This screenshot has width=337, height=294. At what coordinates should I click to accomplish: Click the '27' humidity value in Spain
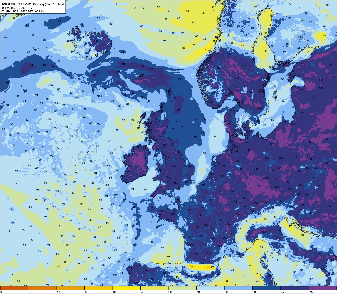(x=212, y=267)
